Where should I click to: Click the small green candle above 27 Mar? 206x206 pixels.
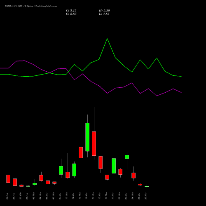pyautogui.click(x=147, y=187)
